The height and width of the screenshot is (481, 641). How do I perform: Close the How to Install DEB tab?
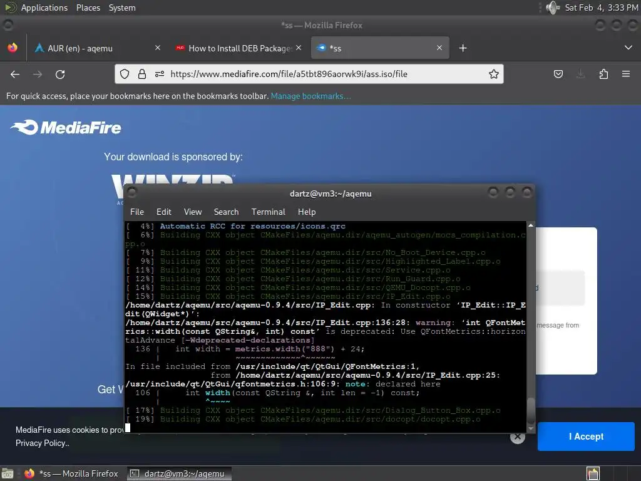tap(299, 48)
